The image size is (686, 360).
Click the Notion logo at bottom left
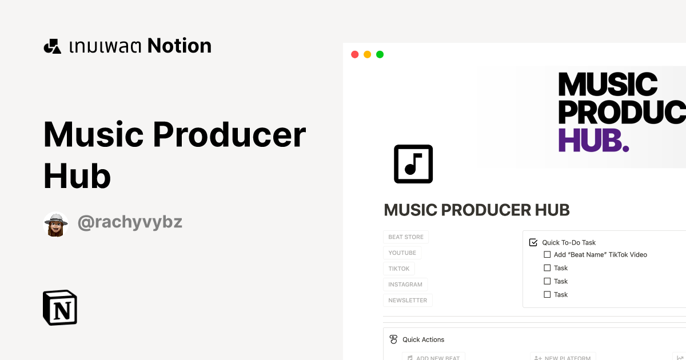[x=59, y=307]
